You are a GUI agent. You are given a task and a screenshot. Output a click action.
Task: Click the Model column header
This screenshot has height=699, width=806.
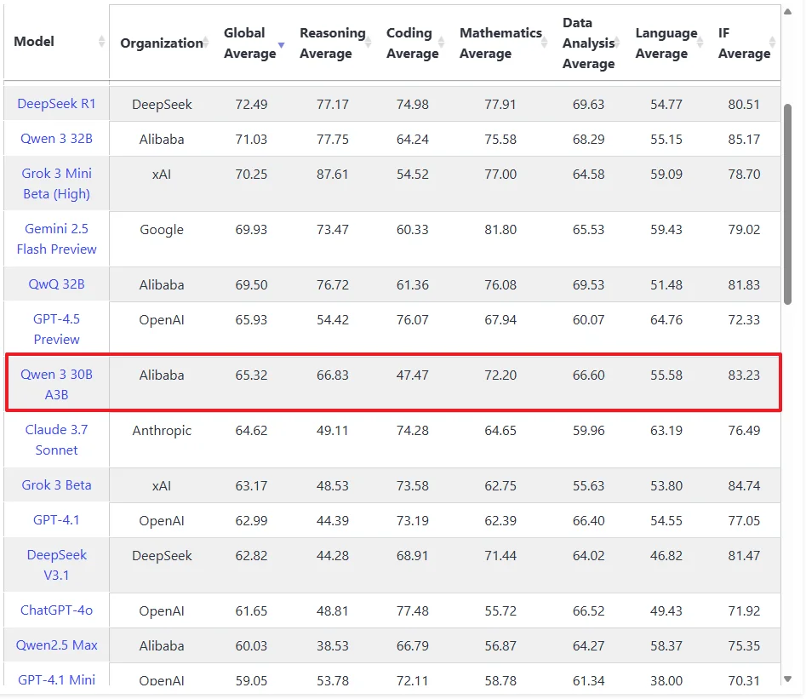tap(34, 42)
